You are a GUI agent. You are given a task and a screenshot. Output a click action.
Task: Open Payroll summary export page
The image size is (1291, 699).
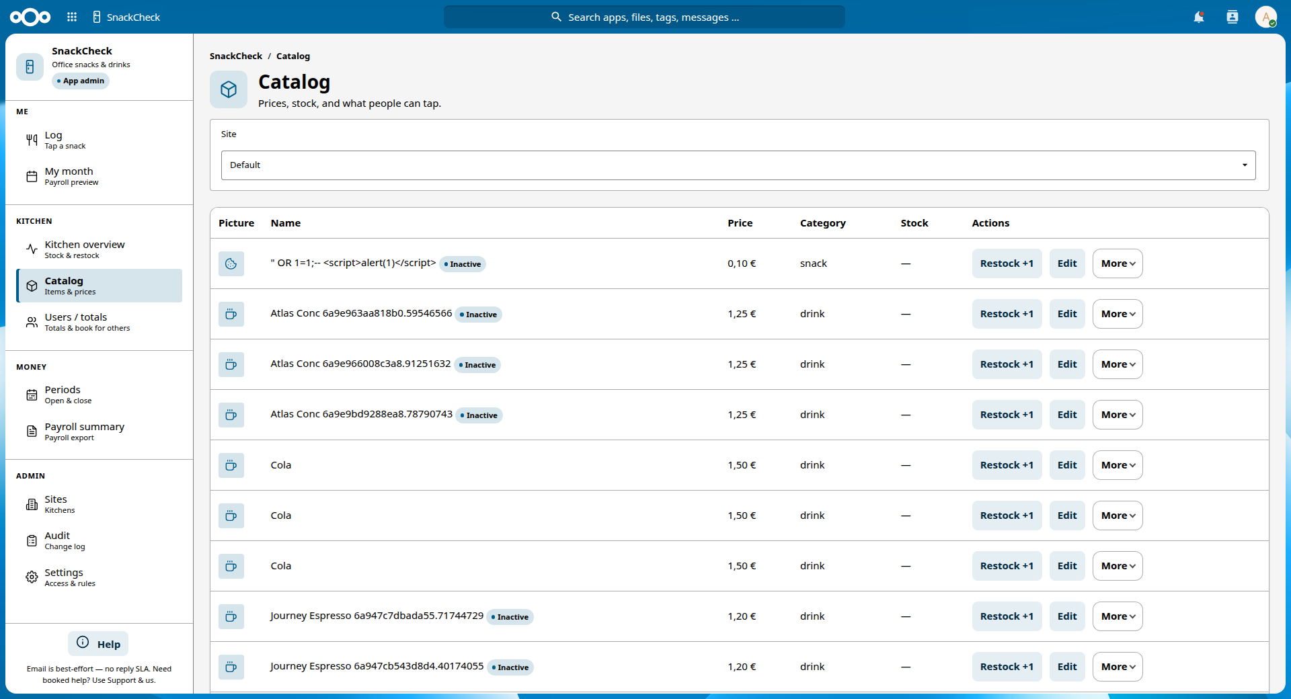[99, 431]
